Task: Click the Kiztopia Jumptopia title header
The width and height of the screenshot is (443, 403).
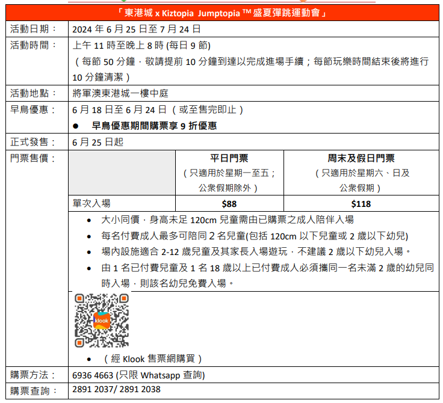Action: pyautogui.click(x=223, y=12)
